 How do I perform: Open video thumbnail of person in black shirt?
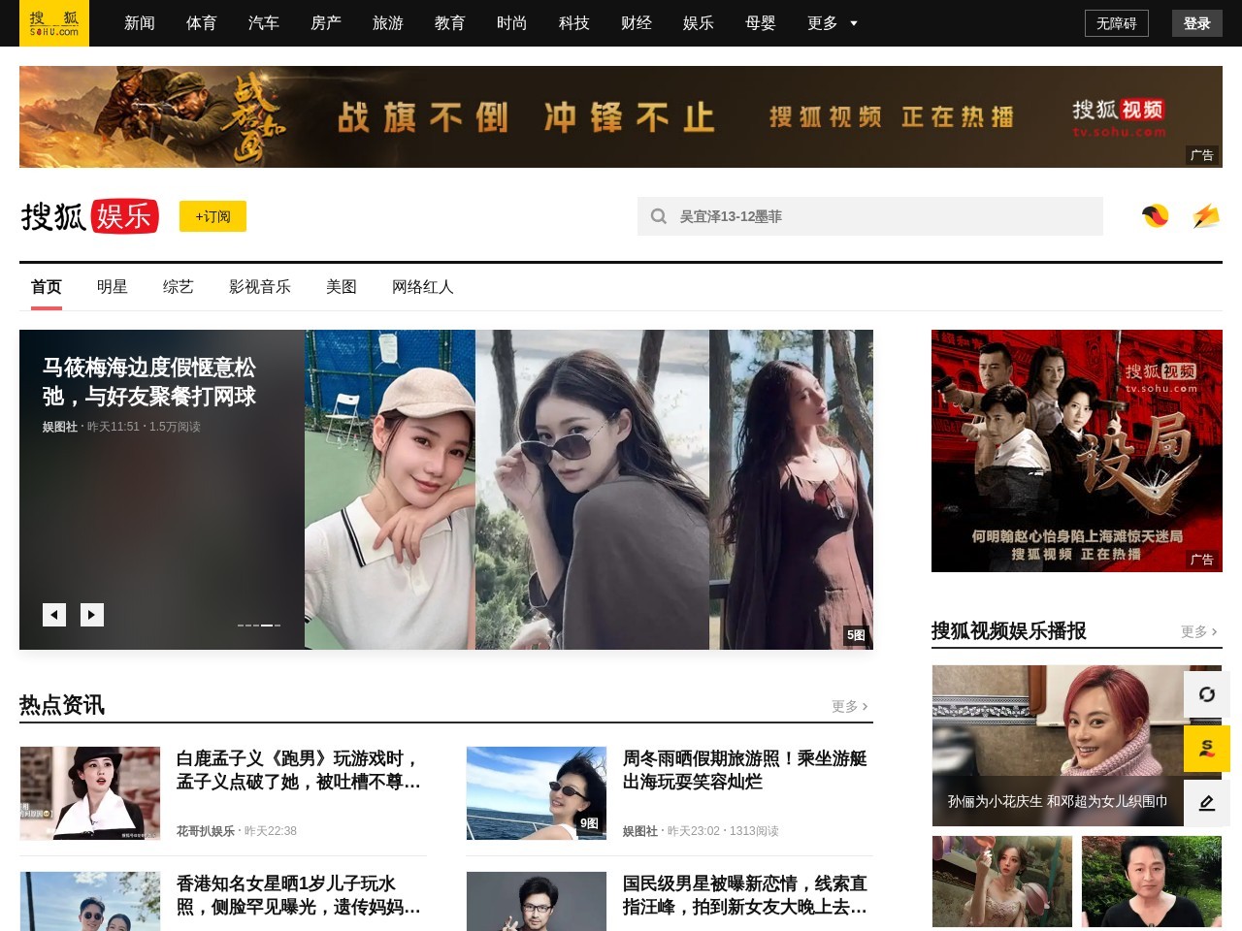click(x=1152, y=882)
